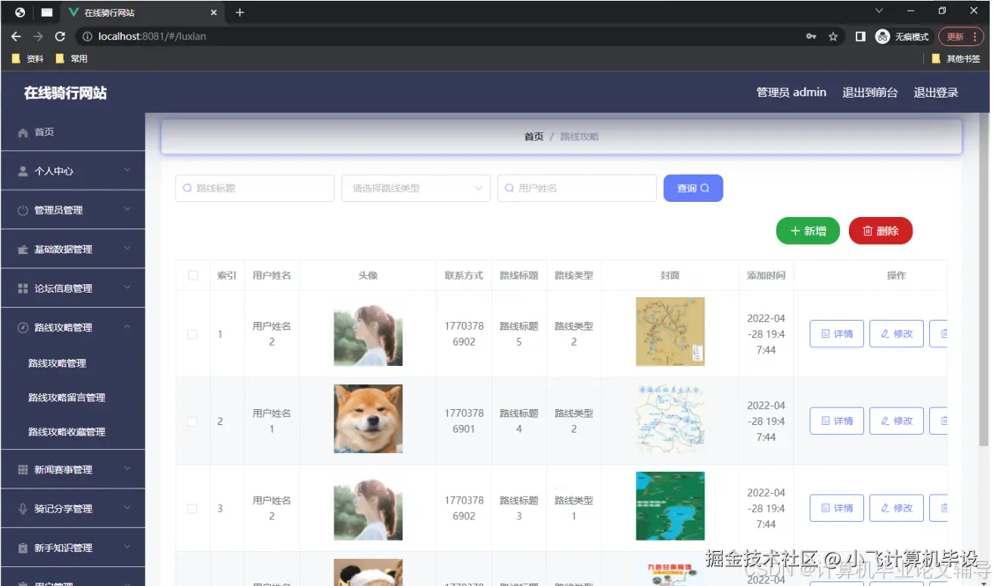This screenshot has width=995, height=586.
Task: Click the 修改 button for row index 1
Action: [x=897, y=334]
